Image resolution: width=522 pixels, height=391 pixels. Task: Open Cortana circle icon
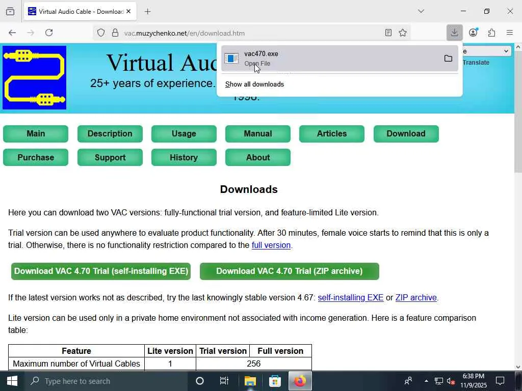(x=200, y=381)
